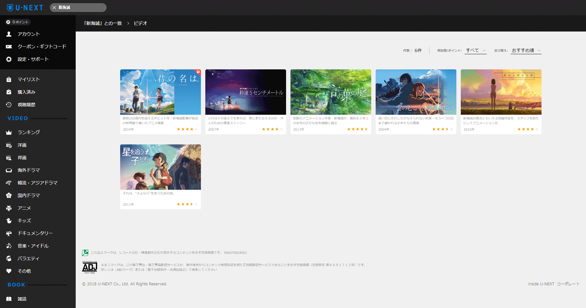Open the 君の名は。 movie thumbnail
Viewport: 586px width, 308px height.
(161, 92)
